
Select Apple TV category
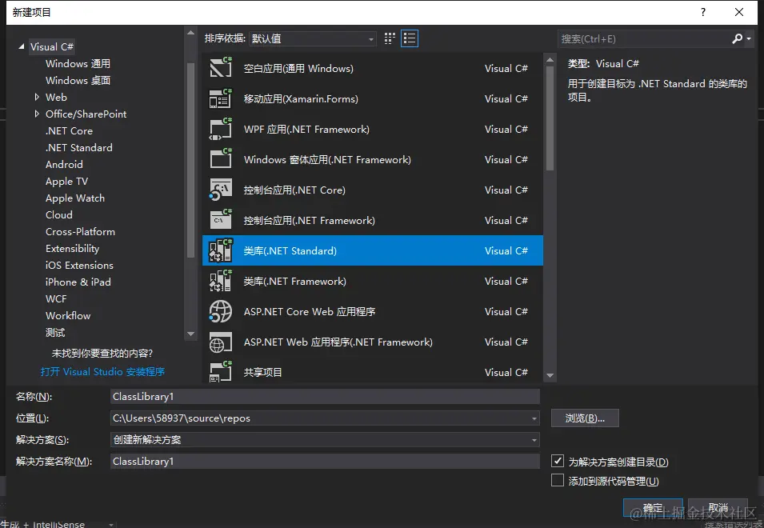pos(66,181)
